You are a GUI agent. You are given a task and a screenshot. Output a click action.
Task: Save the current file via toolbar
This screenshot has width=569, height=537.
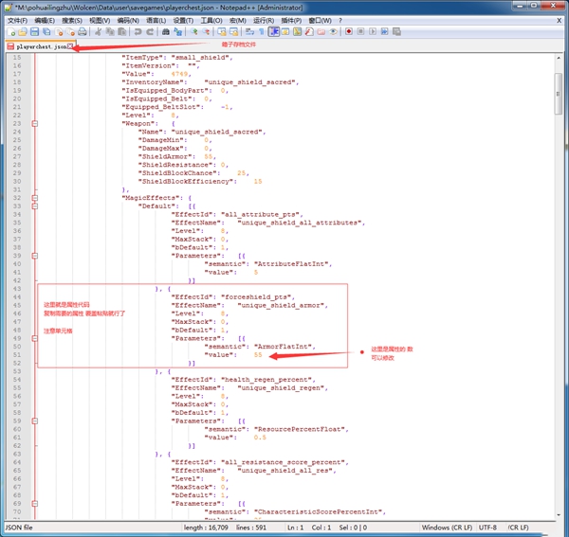click(34, 32)
